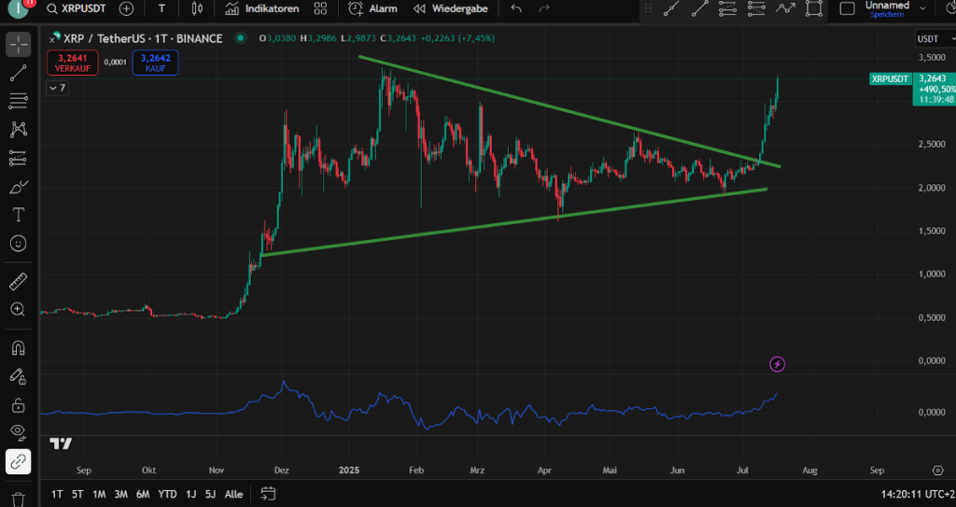Open the Fibonacci retracement tools
The height and width of the screenshot is (507, 956).
[x=18, y=101]
